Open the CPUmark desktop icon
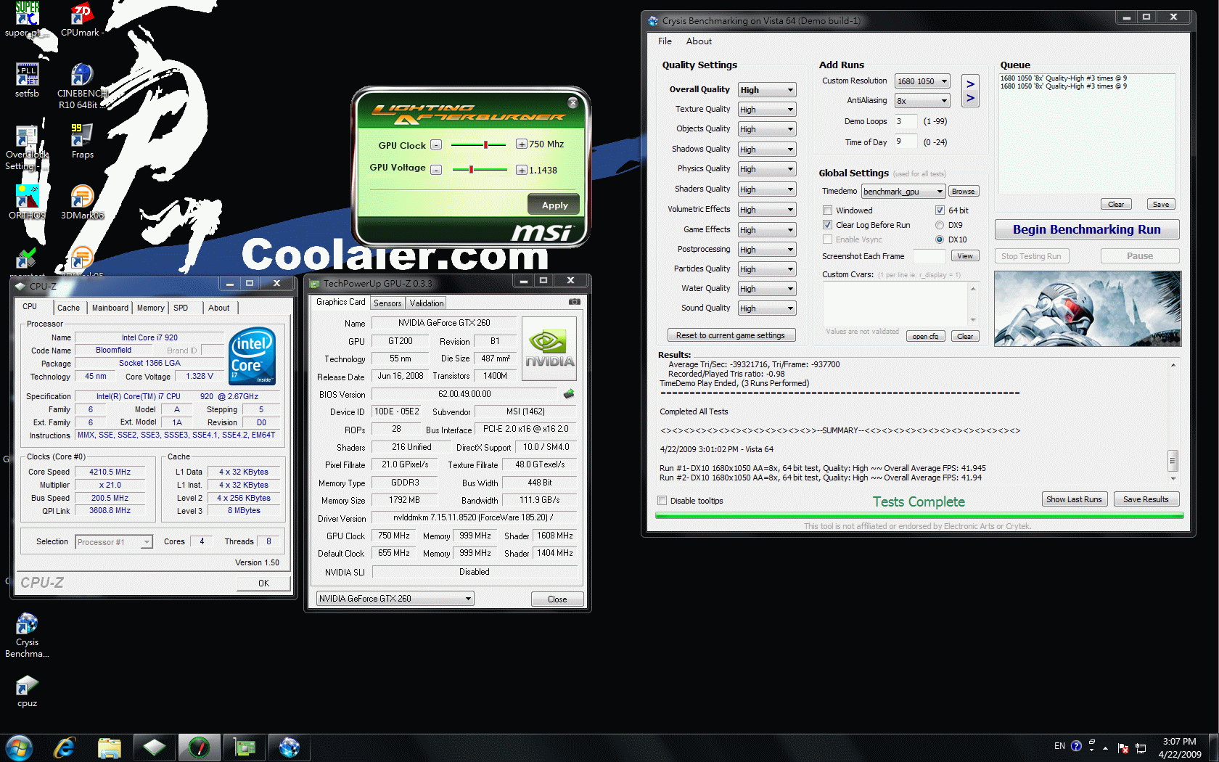Screen dimensions: 1219x762 click(82, 19)
